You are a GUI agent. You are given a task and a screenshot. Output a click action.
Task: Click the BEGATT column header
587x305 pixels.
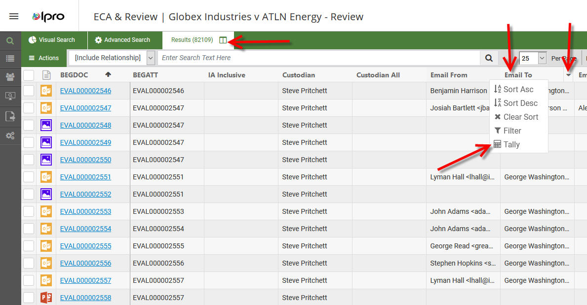click(x=145, y=75)
